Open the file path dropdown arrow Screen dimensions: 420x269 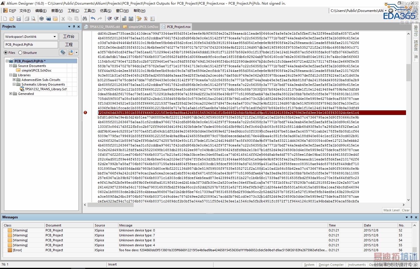(x=386, y=10)
